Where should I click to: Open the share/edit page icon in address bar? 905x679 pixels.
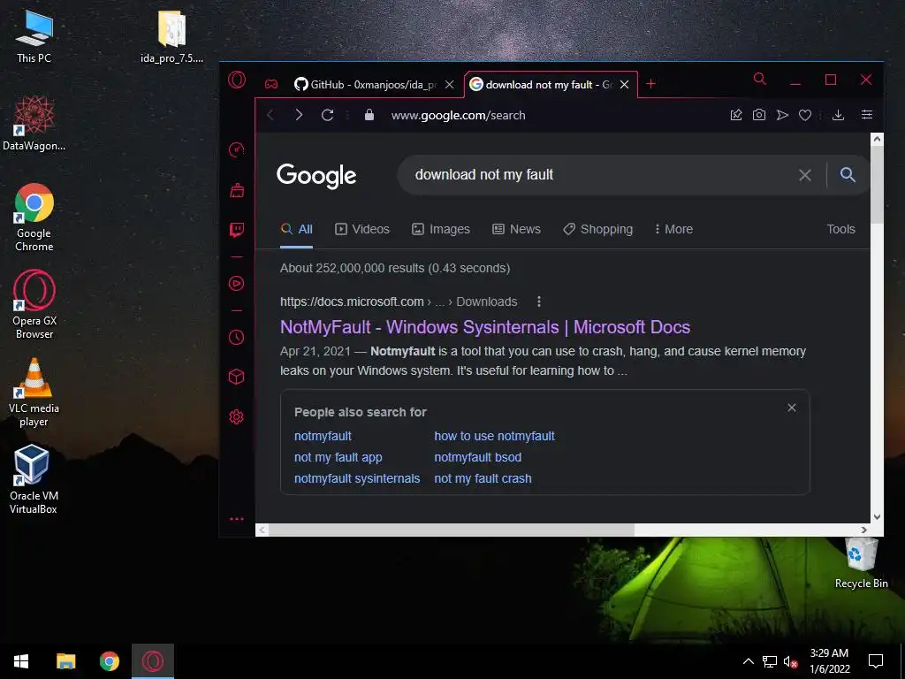pyautogui.click(x=736, y=115)
